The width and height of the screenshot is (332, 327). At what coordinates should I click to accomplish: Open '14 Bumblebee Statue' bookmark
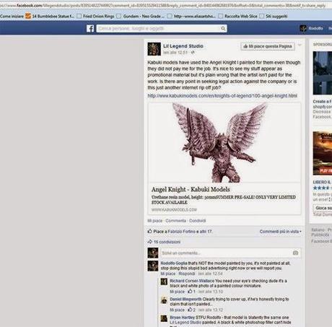(x=50, y=16)
